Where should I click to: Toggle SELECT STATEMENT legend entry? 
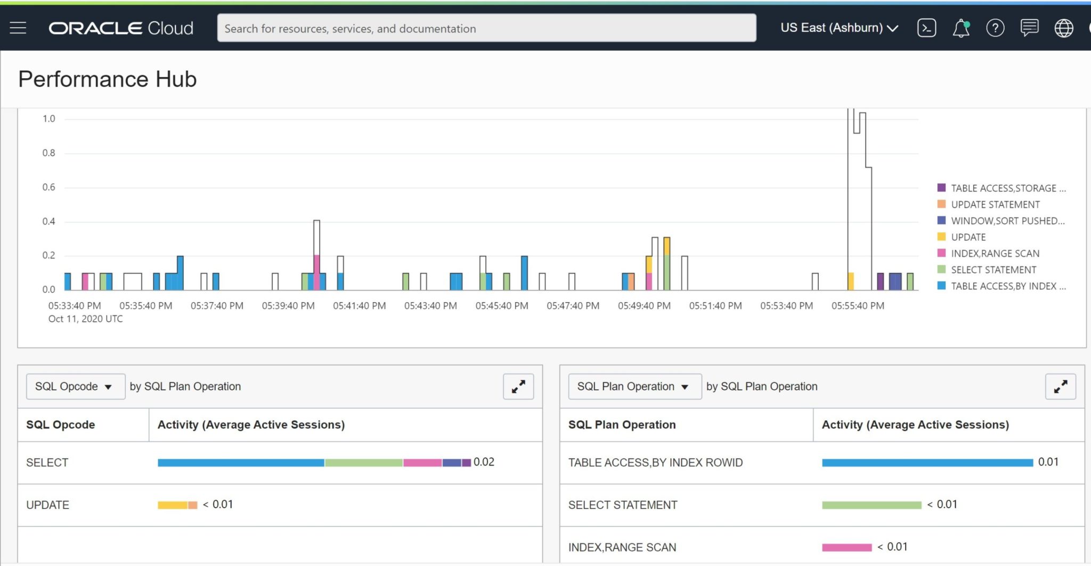pyautogui.click(x=993, y=270)
